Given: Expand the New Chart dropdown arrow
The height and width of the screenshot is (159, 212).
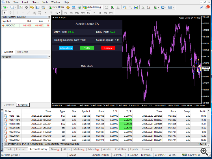Looking at the screenshot, I should coord(8,7).
